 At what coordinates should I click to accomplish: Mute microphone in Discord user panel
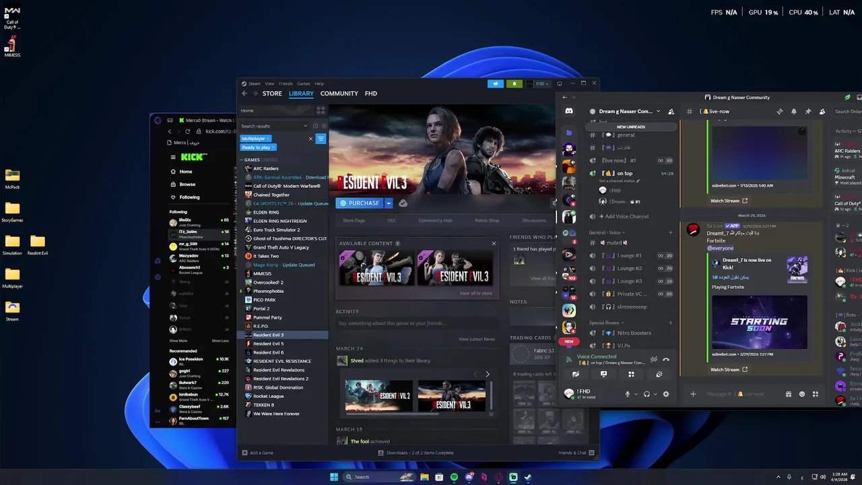627,394
